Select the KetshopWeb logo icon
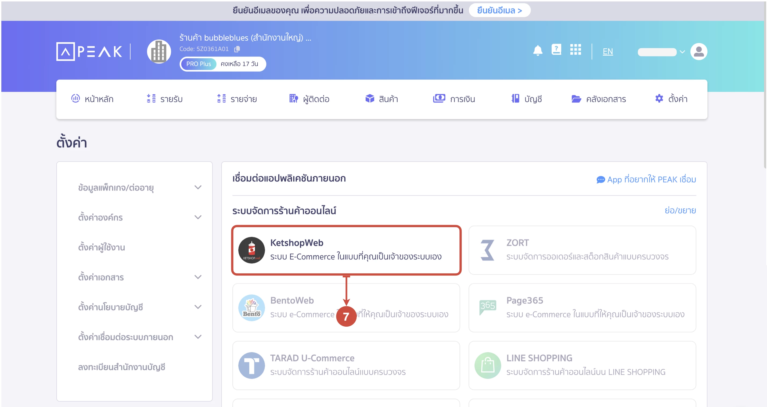 252,250
